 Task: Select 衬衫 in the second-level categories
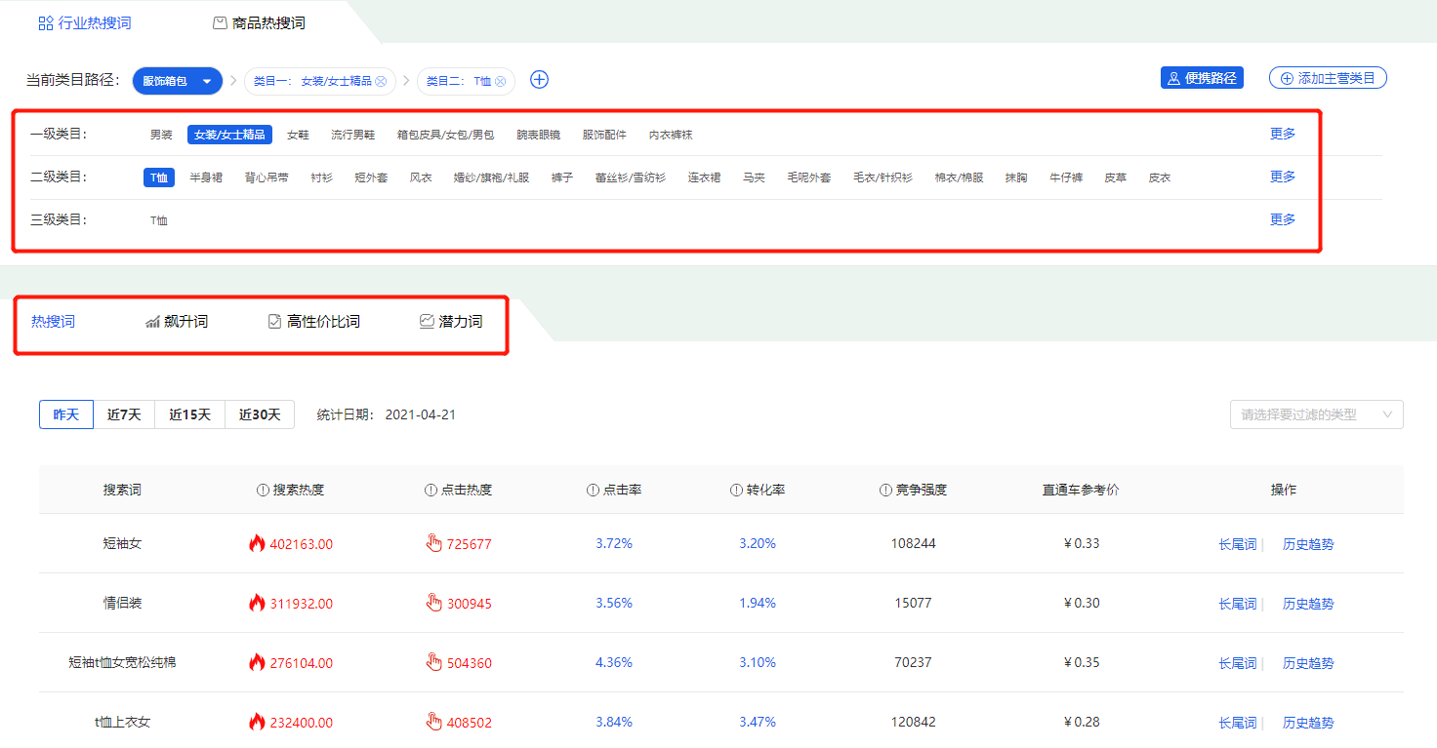click(x=321, y=177)
